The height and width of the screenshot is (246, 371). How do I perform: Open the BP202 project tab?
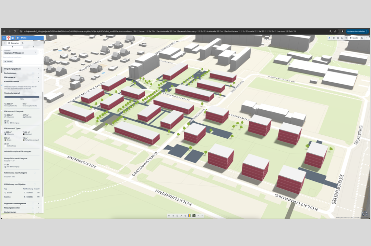point(24,38)
